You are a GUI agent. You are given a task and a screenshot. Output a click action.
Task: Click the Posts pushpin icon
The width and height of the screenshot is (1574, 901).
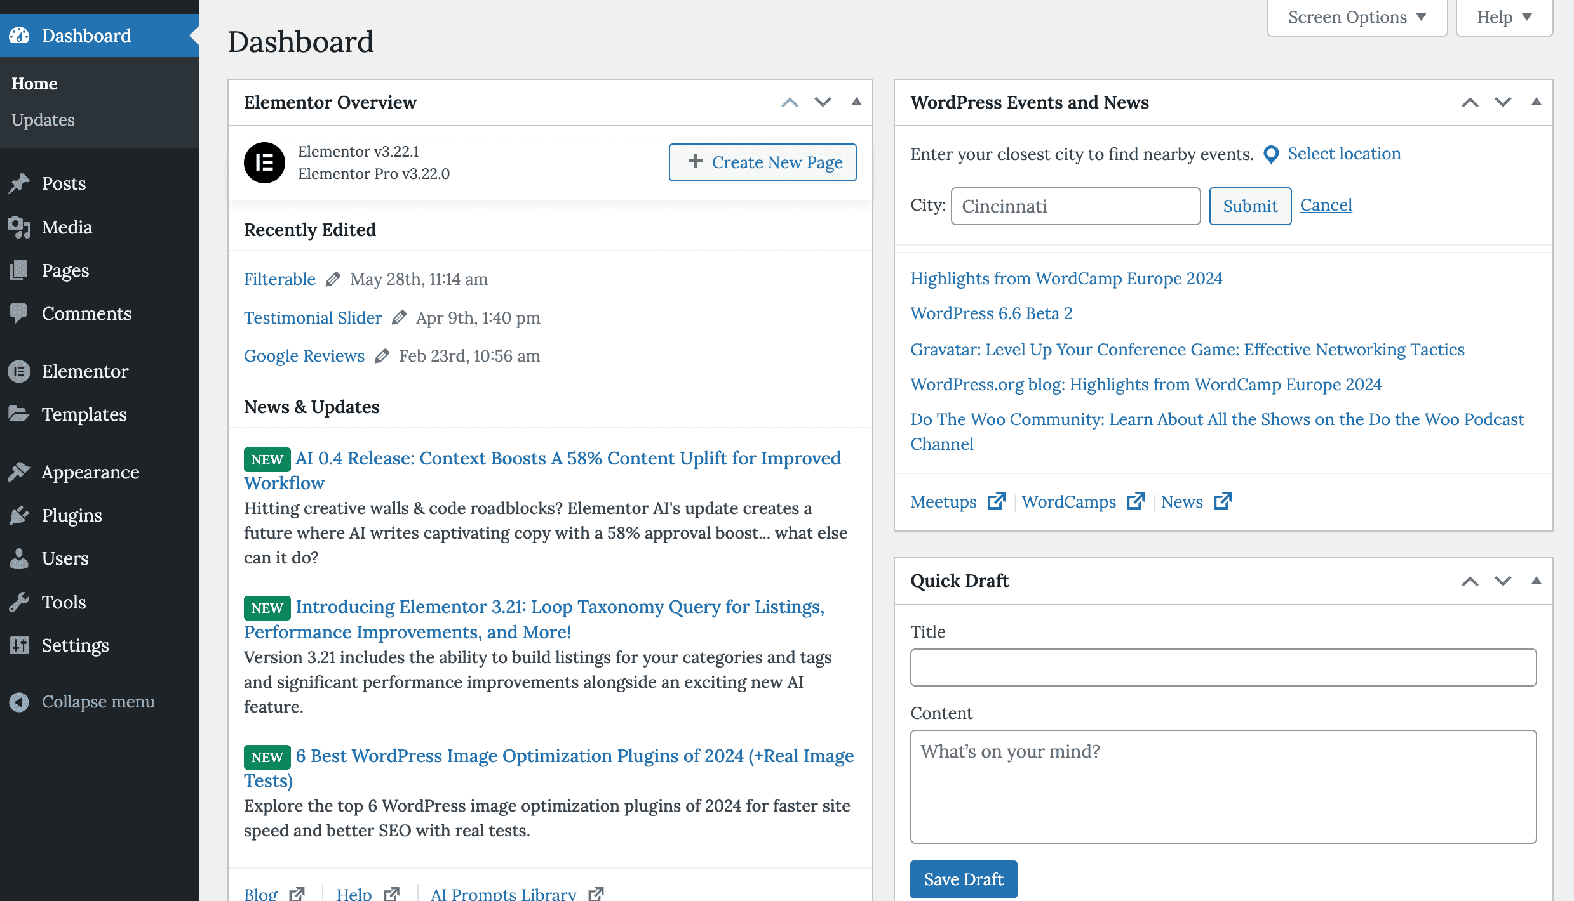[x=19, y=183]
